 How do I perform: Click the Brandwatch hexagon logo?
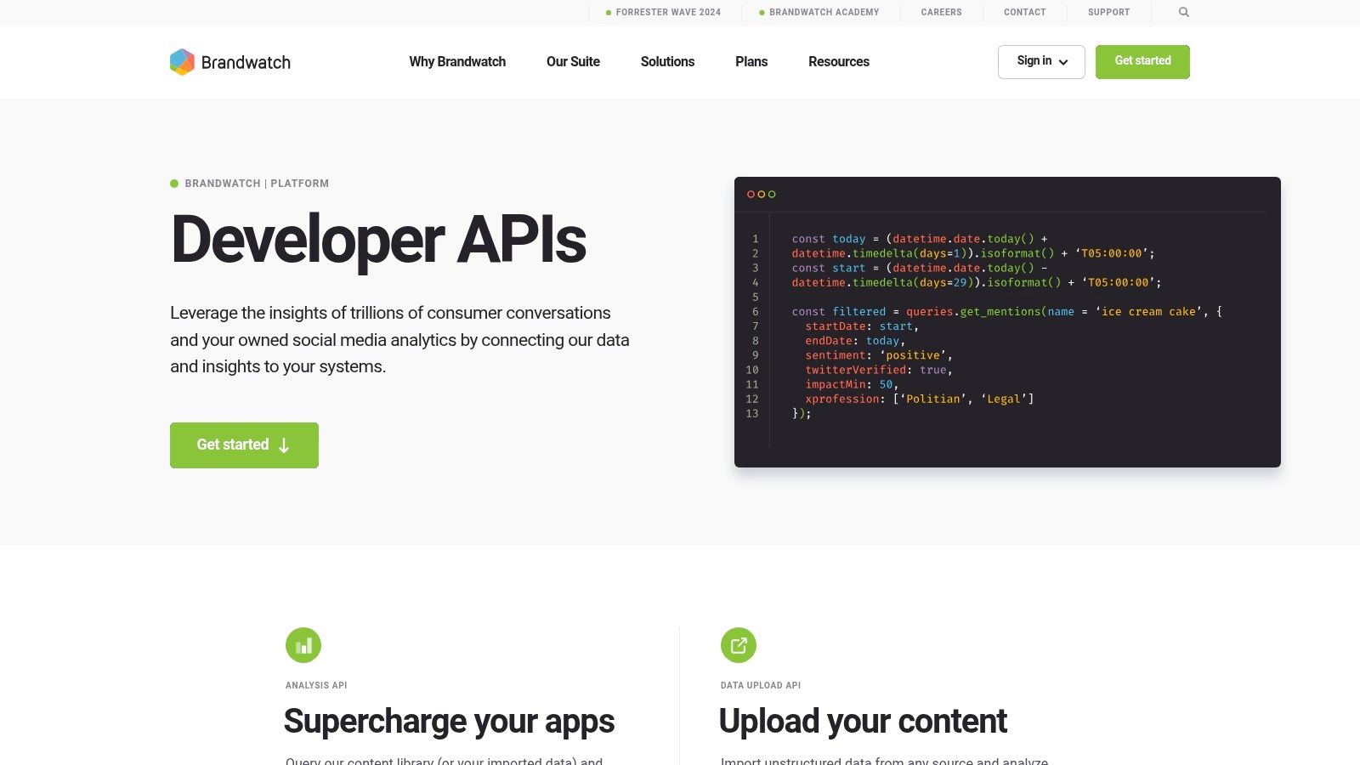tap(182, 62)
